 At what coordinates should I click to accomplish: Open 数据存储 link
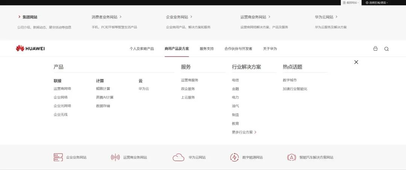tap(103, 106)
